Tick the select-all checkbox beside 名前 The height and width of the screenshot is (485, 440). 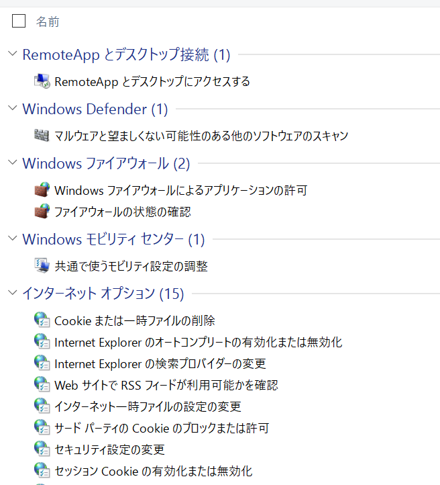pyautogui.click(x=19, y=21)
